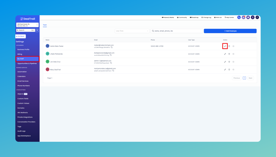Delete Jon Dela Cruz via trash icon
The image size is (276, 157).
tap(229, 62)
